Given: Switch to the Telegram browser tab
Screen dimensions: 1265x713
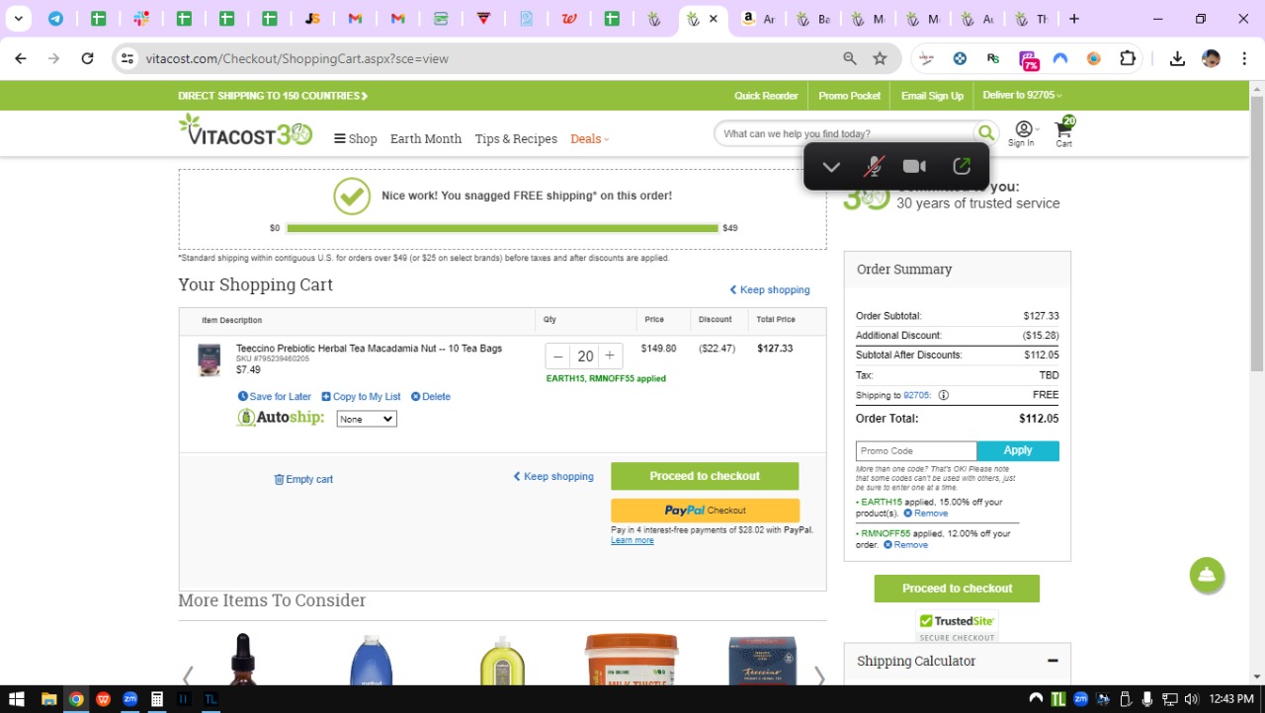Looking at the screenshot, I should pyautogui.click(x=55, y=19).
